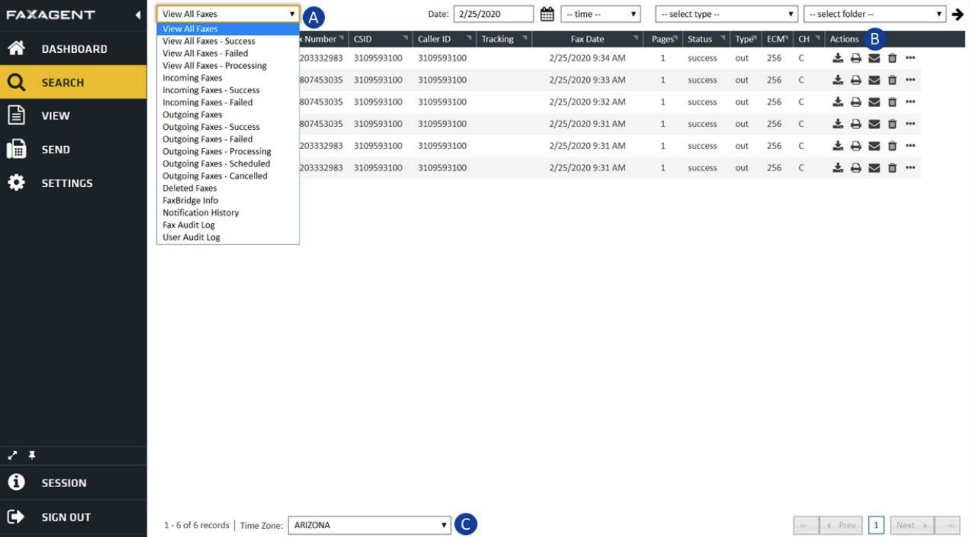This screenshot has width=970, height=537.
Task: Expand the View All Faxes dropdown
Action: (x=228, y=14)
